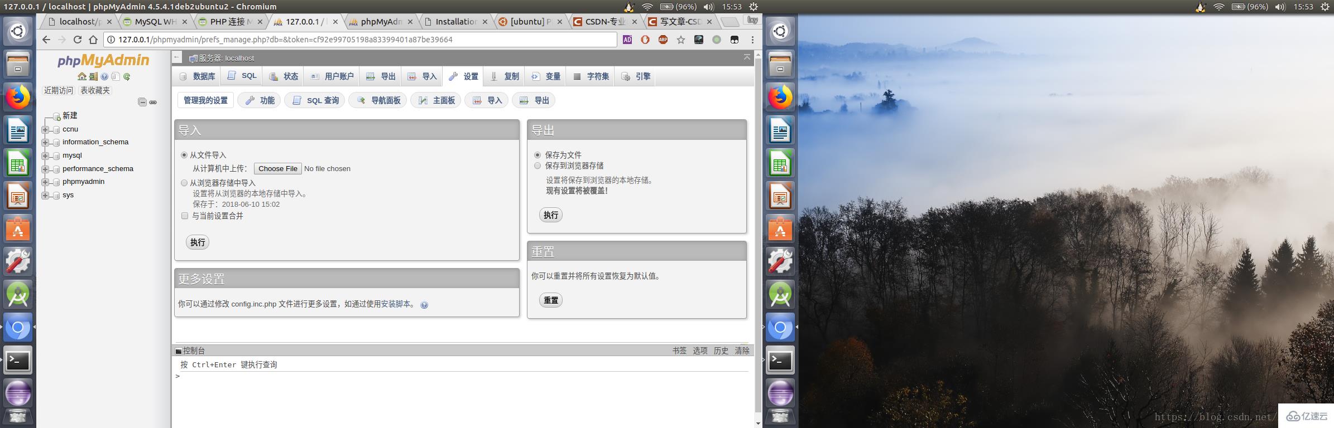Viewport: 1334px width, 428px height.
Task: Open volume indicator in left top panel
Action: click(x=708, y=7)
